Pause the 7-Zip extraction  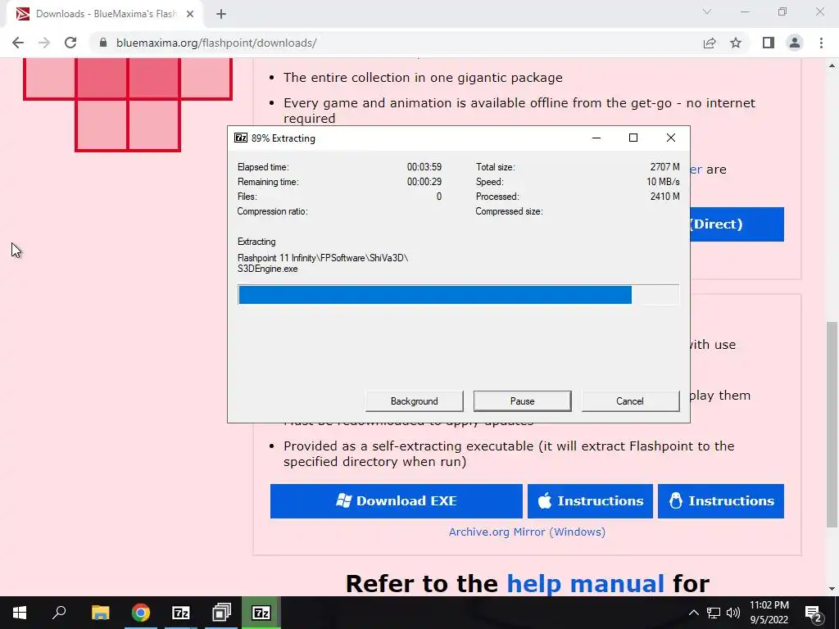pyautogui.click(x=522, y=401)
